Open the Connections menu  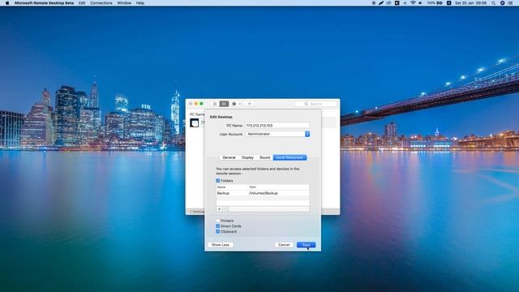[101, 3]
